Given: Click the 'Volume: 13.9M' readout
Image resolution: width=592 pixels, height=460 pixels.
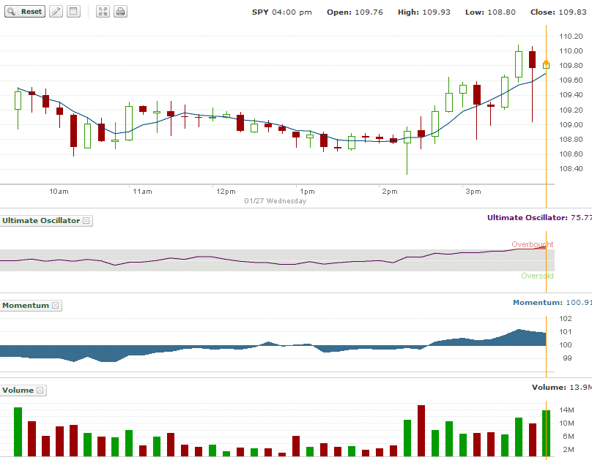Looking at the screenshot, I should [x=562, y=388].
